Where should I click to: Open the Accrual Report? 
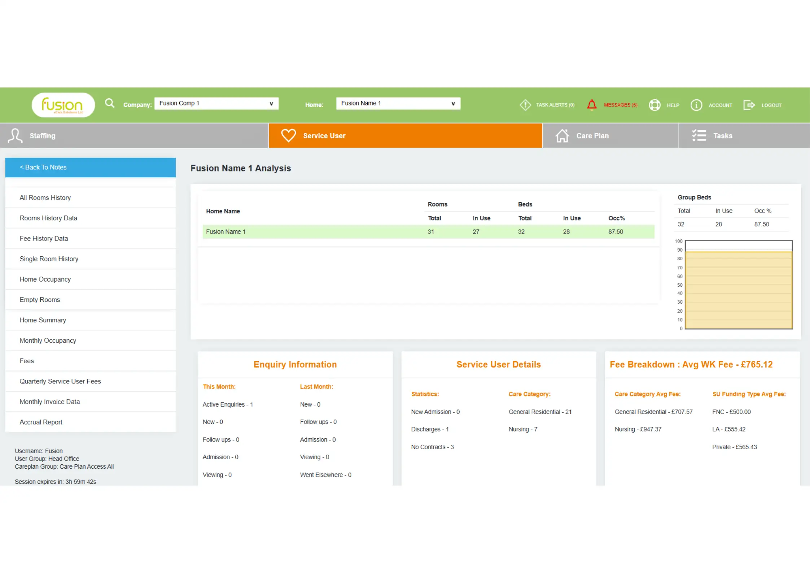(41, 422)
